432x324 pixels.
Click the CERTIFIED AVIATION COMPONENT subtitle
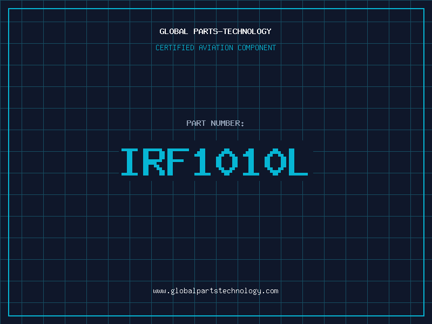pos(215,48)
